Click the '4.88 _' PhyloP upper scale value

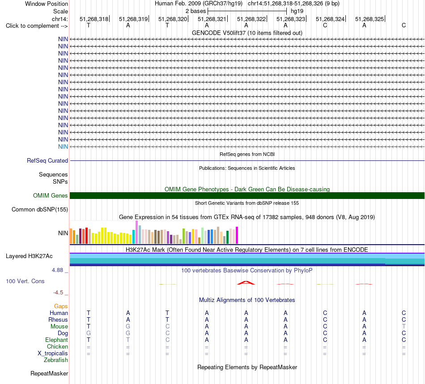60,270
